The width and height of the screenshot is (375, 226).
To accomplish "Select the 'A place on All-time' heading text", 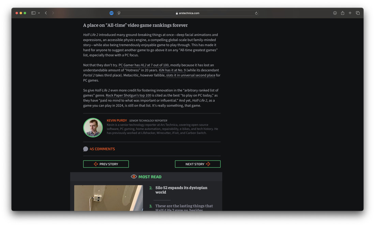I will click(135, 25).
